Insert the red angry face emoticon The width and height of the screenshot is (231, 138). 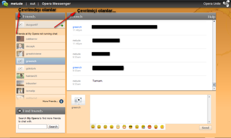click(x=149, y=127)
